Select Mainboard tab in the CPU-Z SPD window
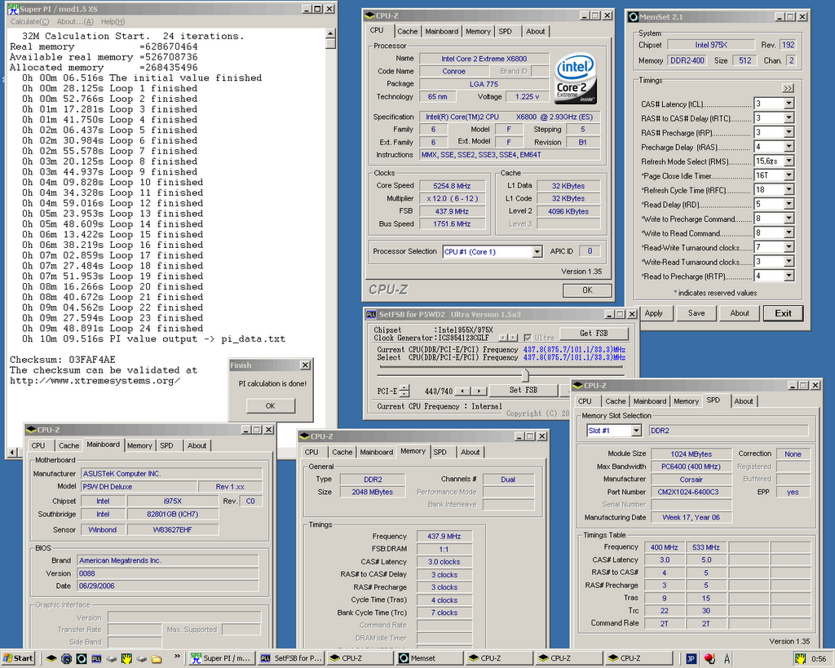This screenshot has height=668, width=835. (x=650, y=401)
